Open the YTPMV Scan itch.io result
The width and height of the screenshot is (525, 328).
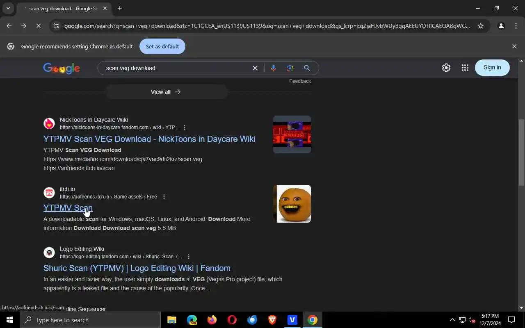pos(68,208)
